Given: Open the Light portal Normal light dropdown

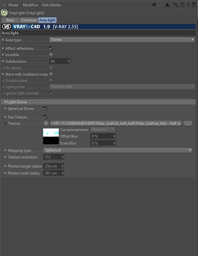Looking at the screenshot, I should click(122, 87).
